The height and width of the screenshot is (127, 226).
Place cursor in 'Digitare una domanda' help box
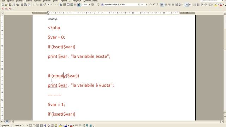coord(210,1)
